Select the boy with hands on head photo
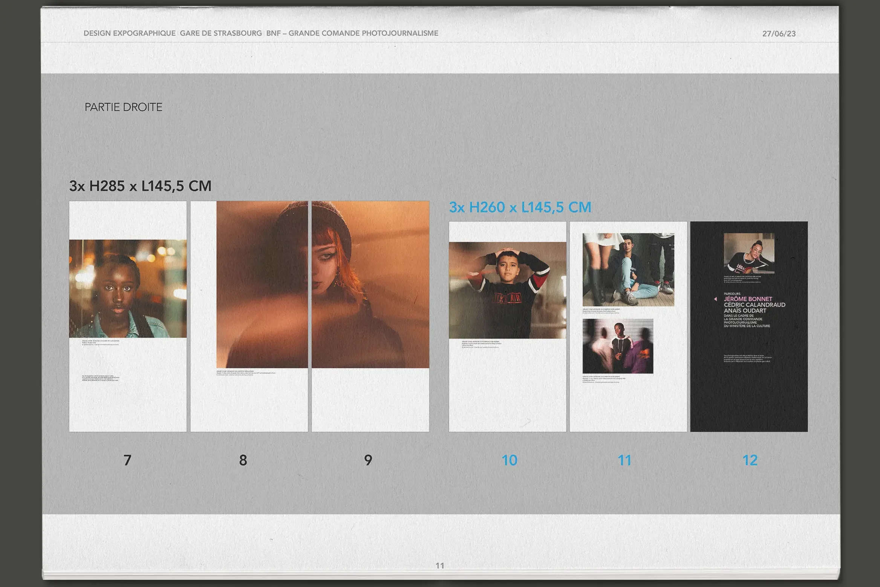The width and height of the screenshot is (880, 587). point(507,290)
